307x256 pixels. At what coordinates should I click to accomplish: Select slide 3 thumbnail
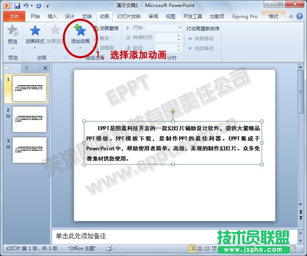pyautogui.click(x=30, y=150)
